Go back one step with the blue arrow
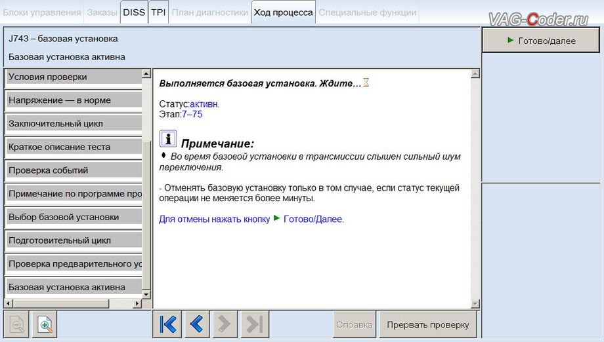 coord(197,324)
